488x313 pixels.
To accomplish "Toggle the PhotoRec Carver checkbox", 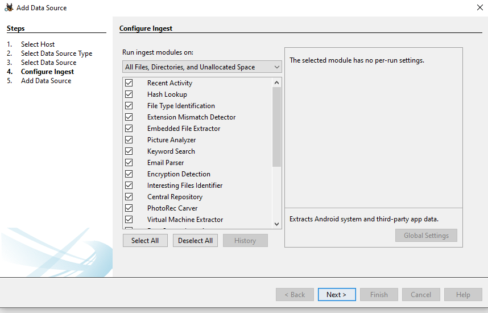I will point(129,208).
